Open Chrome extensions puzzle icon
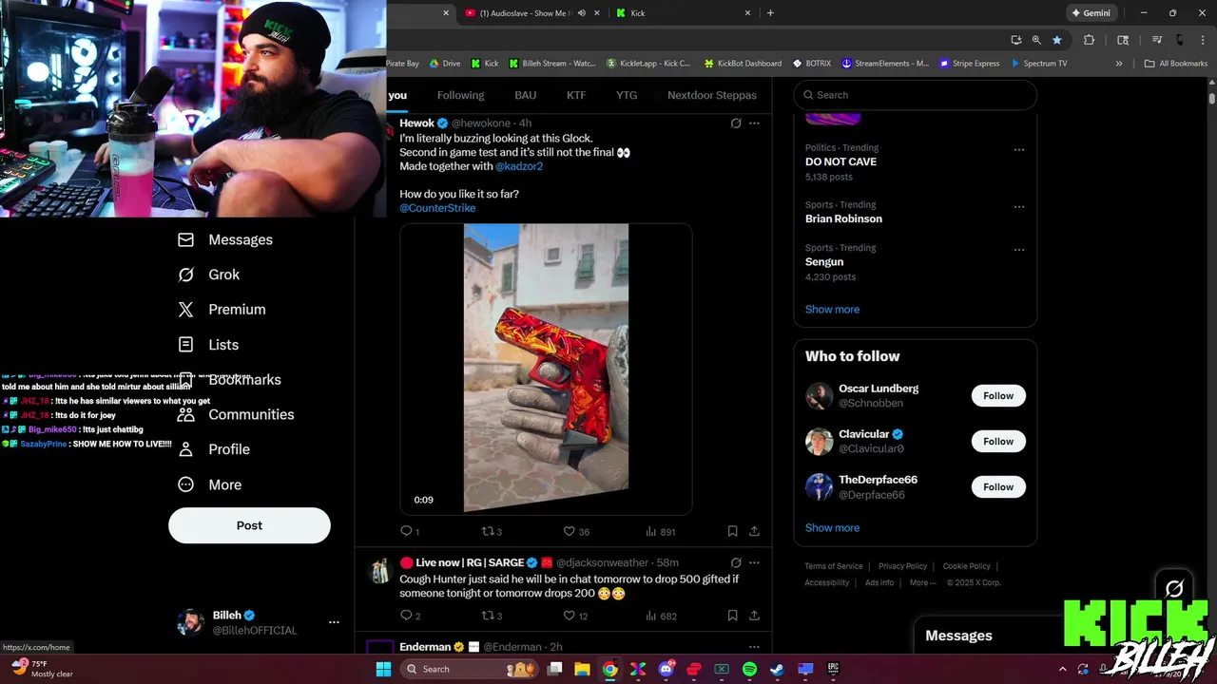Screen dimensions: 1217x684 [x=1089, y=40]
